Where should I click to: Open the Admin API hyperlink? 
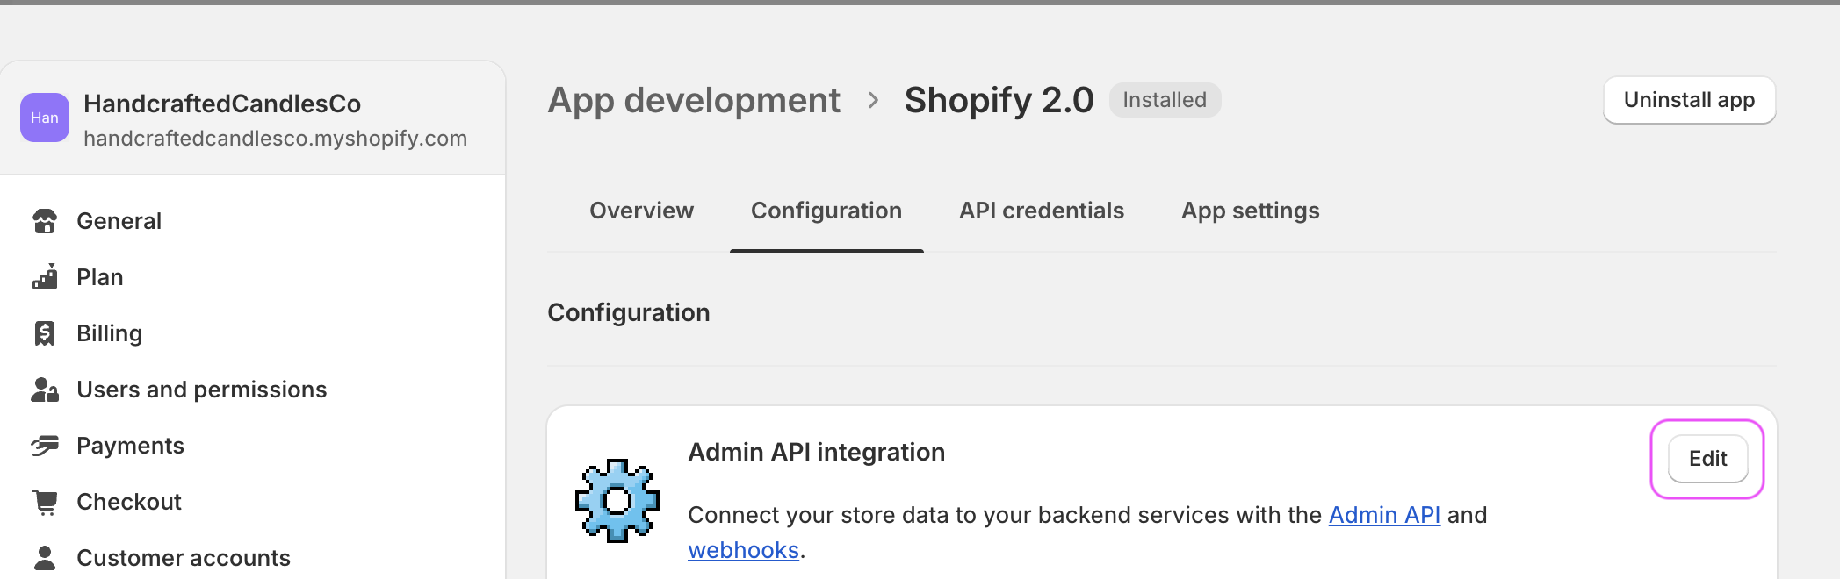pos(1383,515)
